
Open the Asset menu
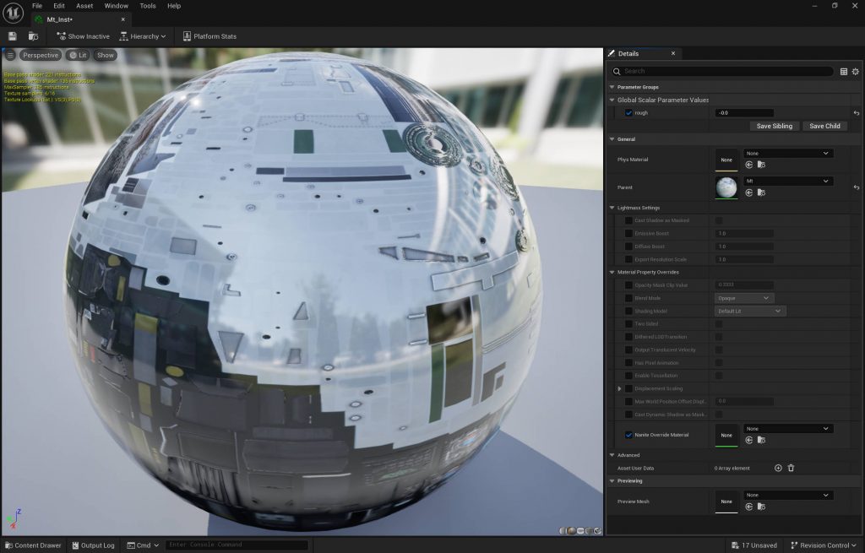(x=84, y=6)
